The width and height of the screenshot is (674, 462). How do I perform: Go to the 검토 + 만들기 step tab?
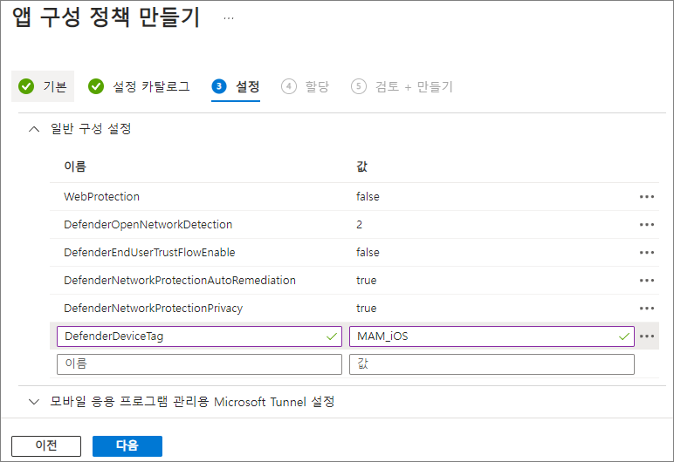402,86
